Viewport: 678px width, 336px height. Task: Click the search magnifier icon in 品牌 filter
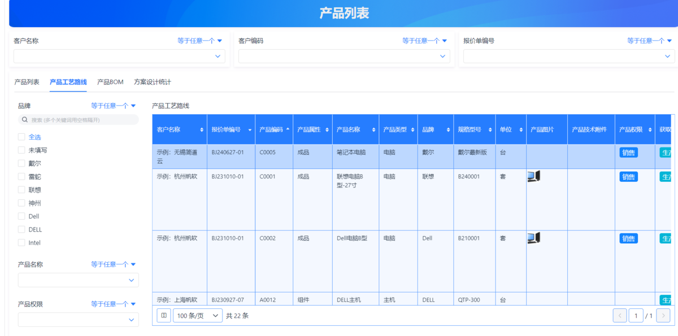25,120
